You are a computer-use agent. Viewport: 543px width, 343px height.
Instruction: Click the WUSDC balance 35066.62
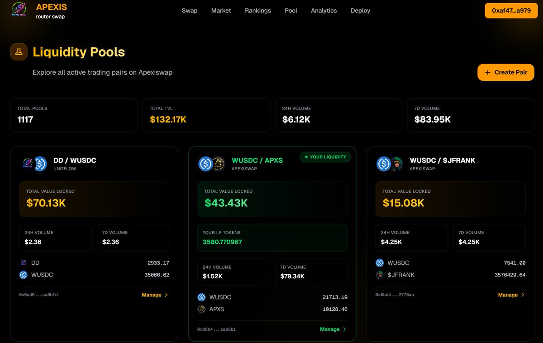coord(157,275)
